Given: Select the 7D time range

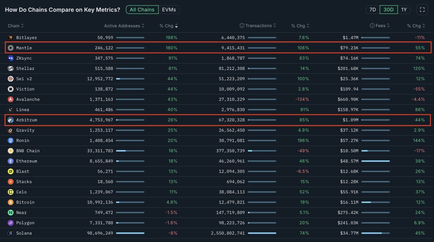Looking at the screenshot, I should pos(373,9).
